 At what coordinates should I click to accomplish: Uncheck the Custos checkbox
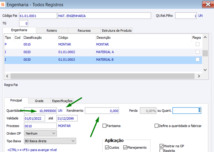(107, 147)
